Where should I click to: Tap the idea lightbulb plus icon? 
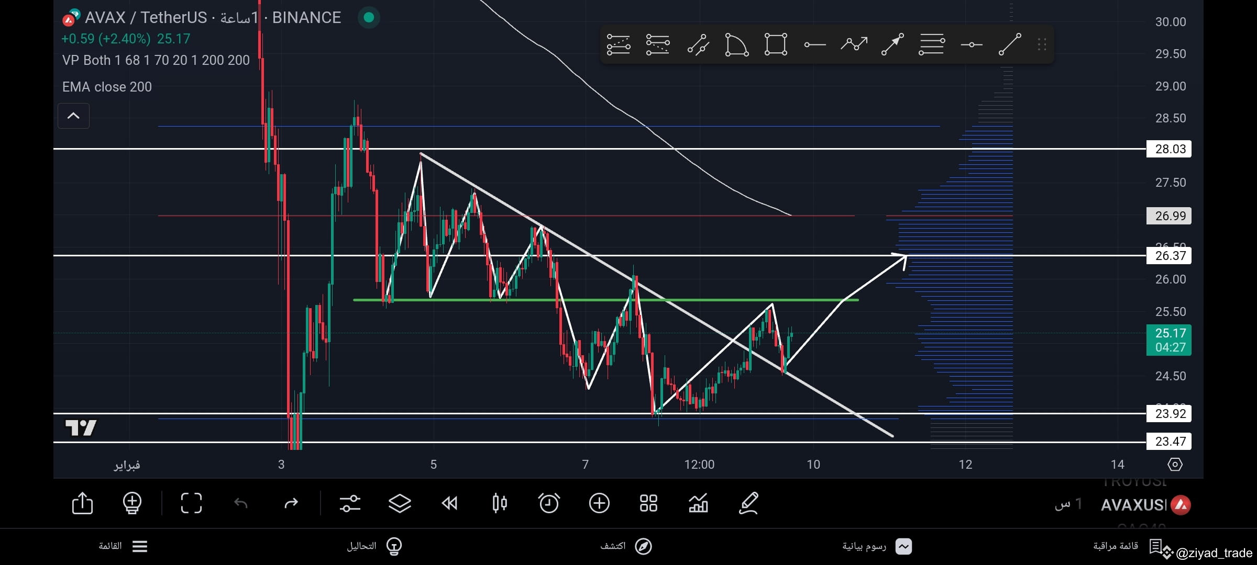132,503
